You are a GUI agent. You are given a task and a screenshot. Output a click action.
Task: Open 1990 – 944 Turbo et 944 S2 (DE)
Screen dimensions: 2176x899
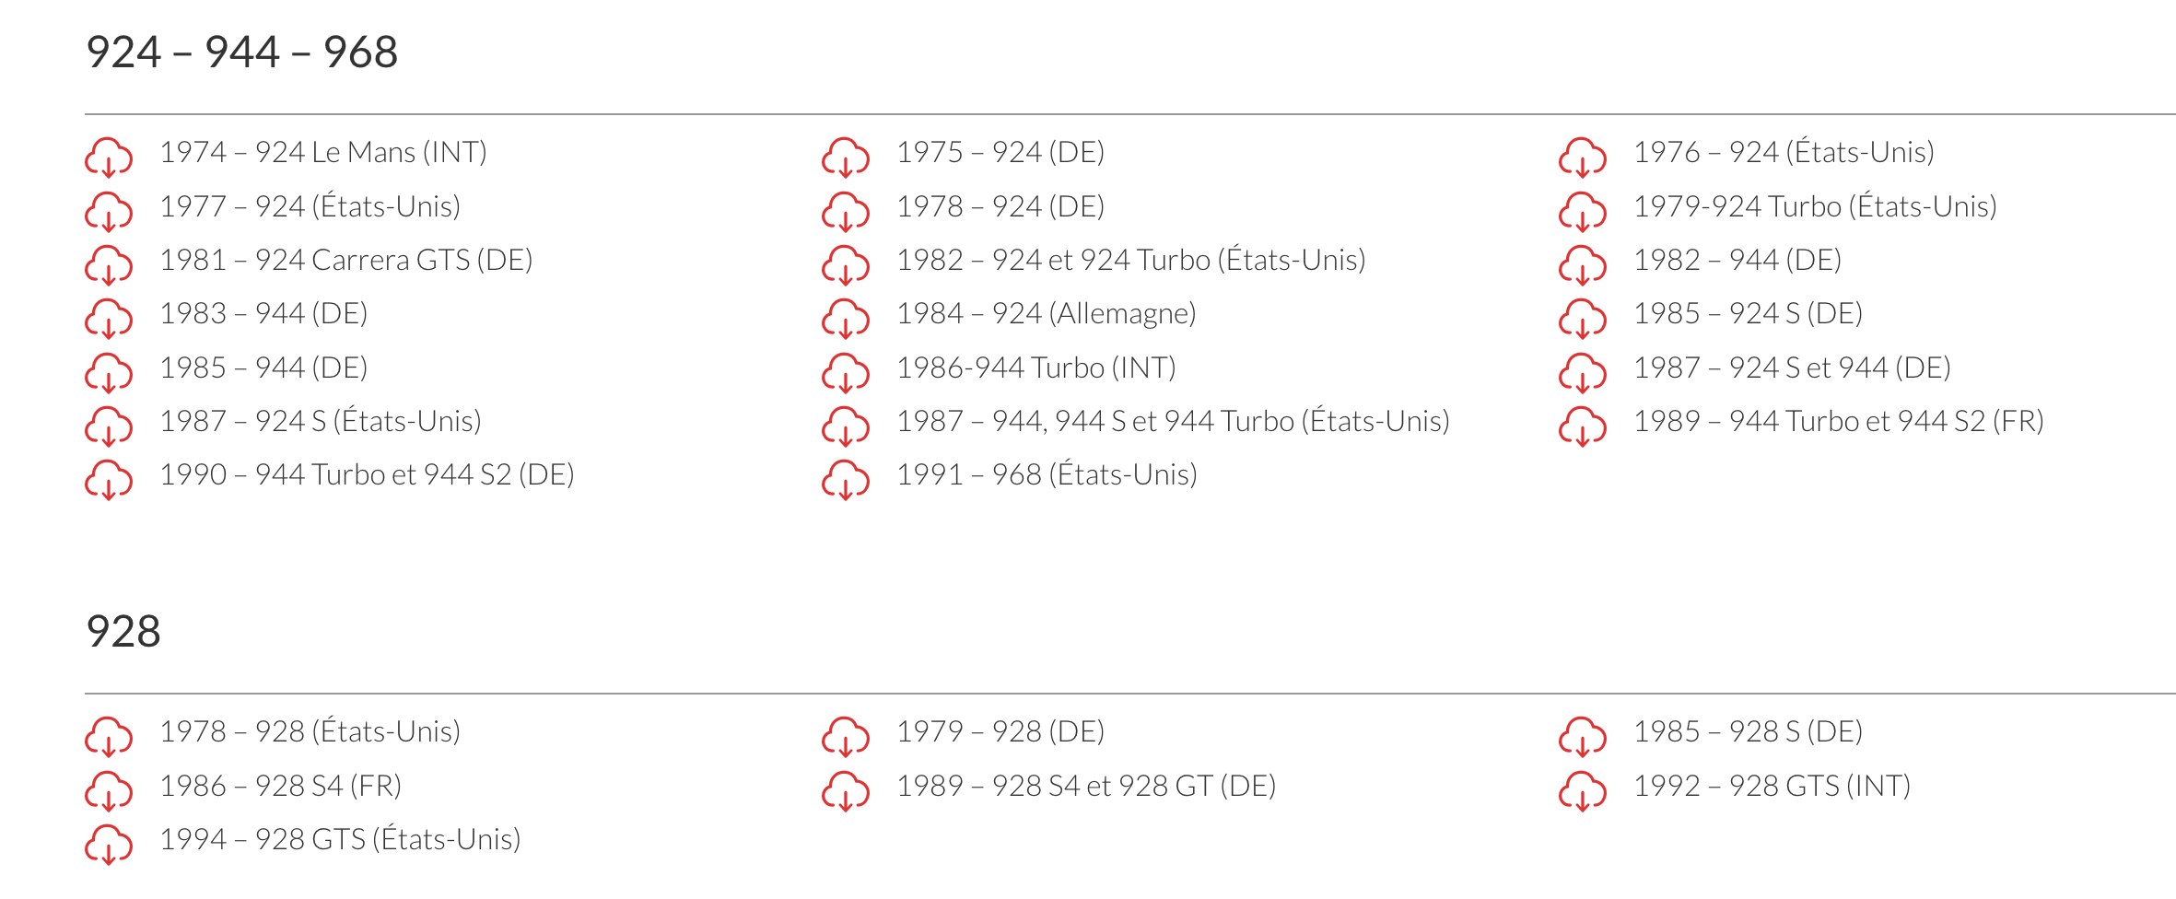point(368,475)
